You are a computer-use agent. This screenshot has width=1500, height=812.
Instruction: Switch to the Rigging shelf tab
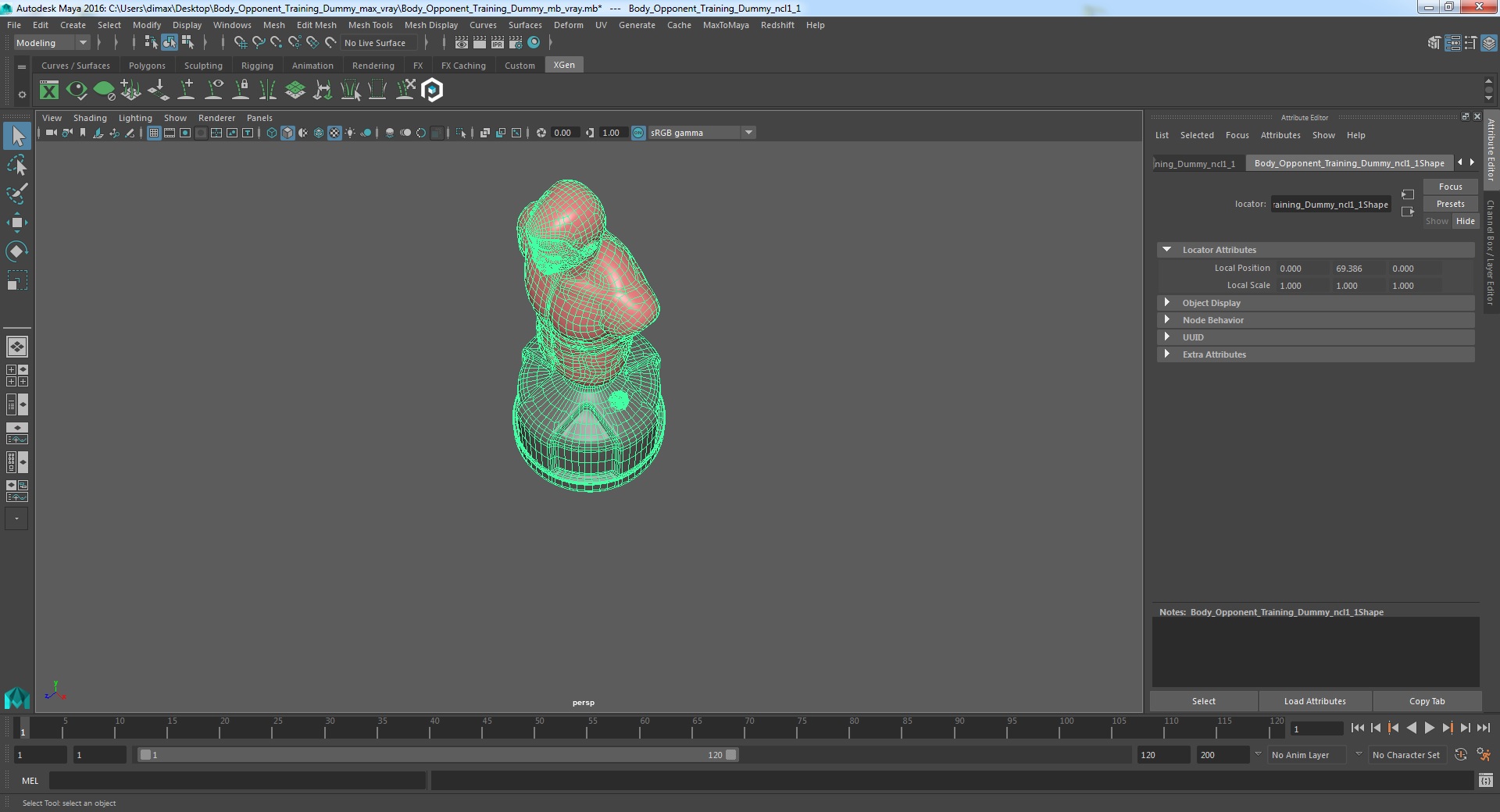(257, 66)
